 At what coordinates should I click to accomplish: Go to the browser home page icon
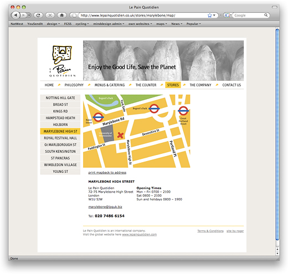tap(62, 15)
